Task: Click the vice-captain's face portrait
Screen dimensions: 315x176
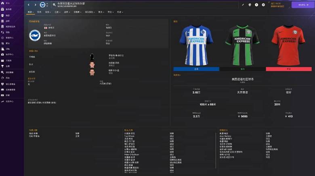Action: (92, 72)
